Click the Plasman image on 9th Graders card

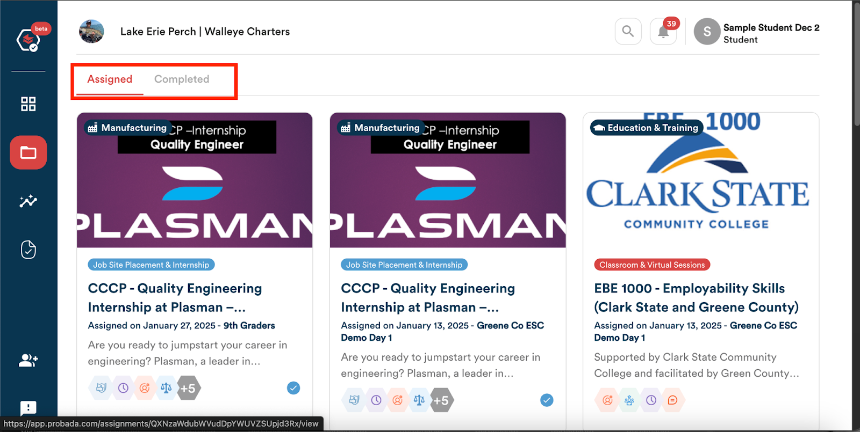pos(195,180)
